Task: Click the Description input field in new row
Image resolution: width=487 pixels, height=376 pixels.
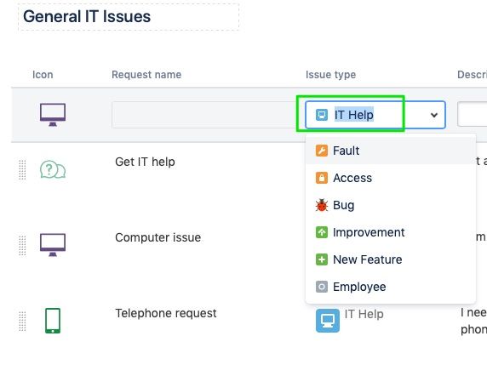Action: [x=472, y=114]
